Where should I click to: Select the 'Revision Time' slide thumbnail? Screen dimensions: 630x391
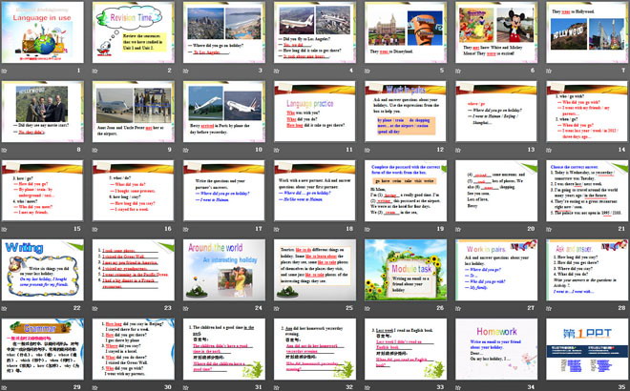[x=133, y=33]
